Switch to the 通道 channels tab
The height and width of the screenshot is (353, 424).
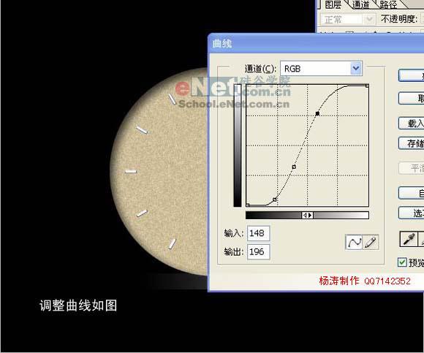pos(360,4)
